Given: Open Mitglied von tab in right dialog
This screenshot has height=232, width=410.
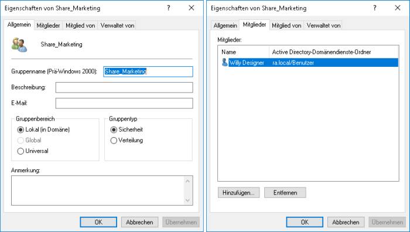Looking at the screenshot, I should 286,25.
